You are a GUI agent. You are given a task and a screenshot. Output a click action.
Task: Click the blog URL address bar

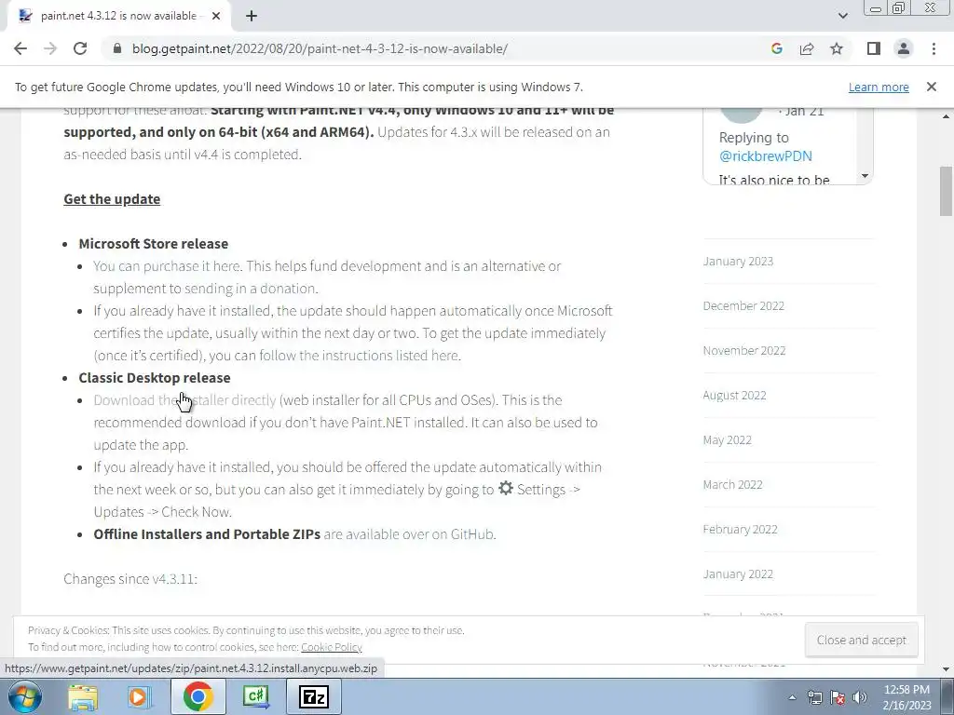(x=320, y=48)
